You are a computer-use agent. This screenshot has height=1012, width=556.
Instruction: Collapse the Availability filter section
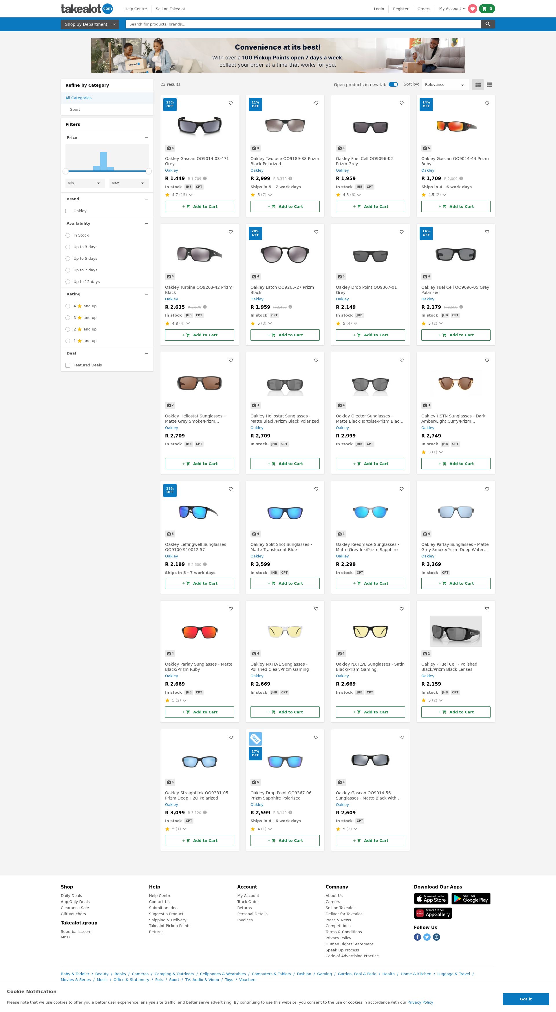click(147, 224)
